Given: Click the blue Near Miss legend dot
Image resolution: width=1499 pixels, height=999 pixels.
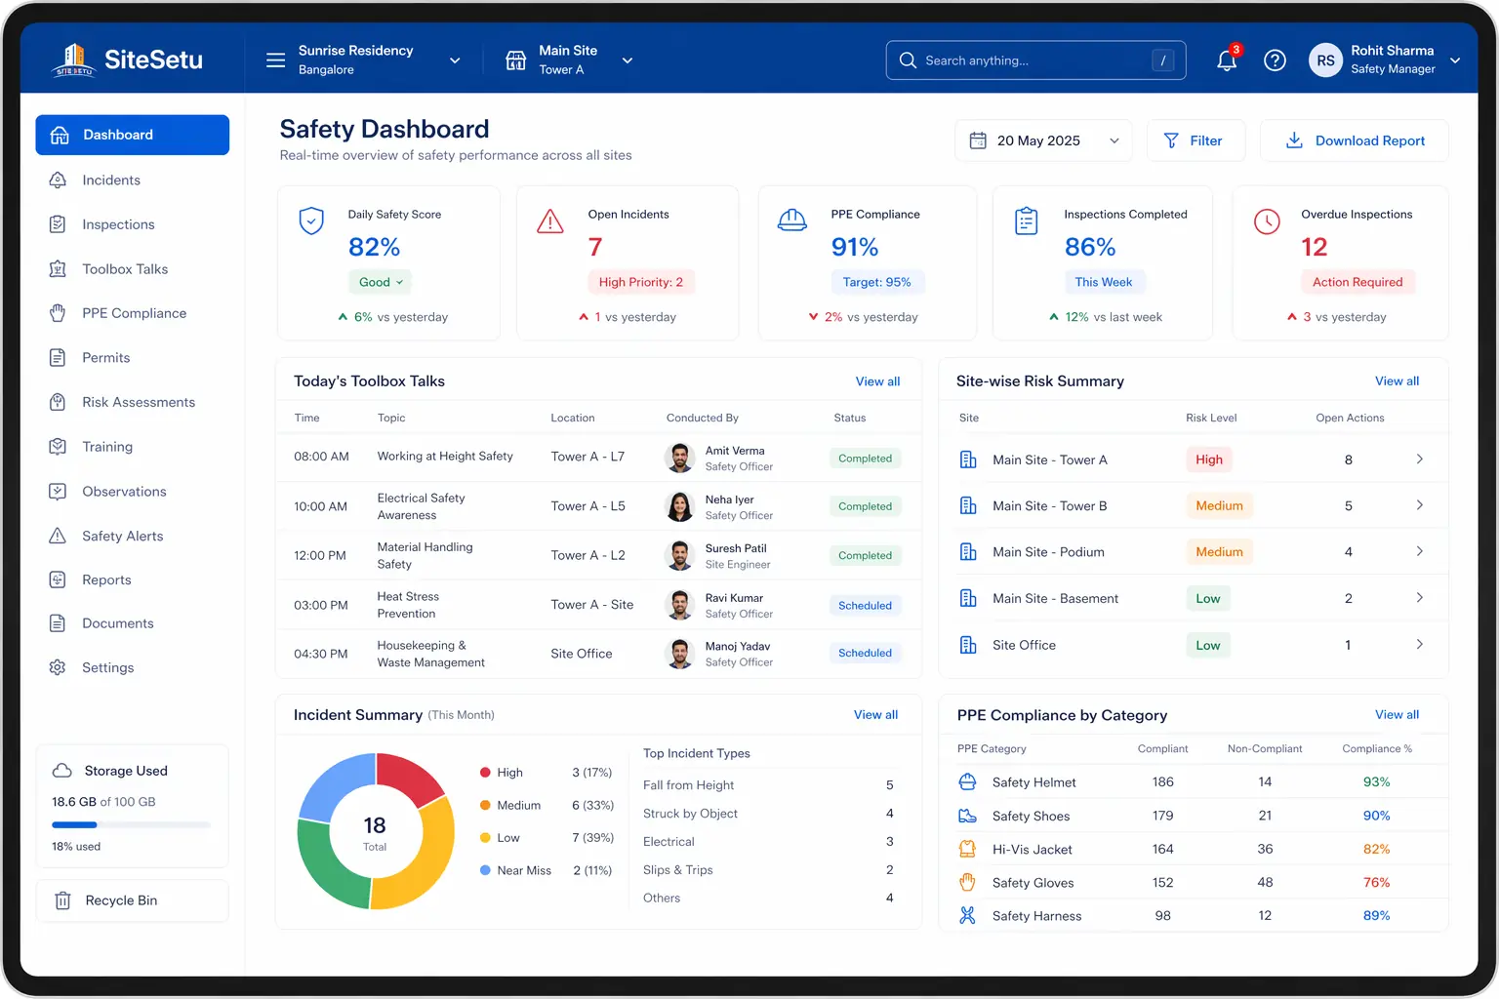Looking at the screenshot, I should pyautogui.click(x=485, y=870).
